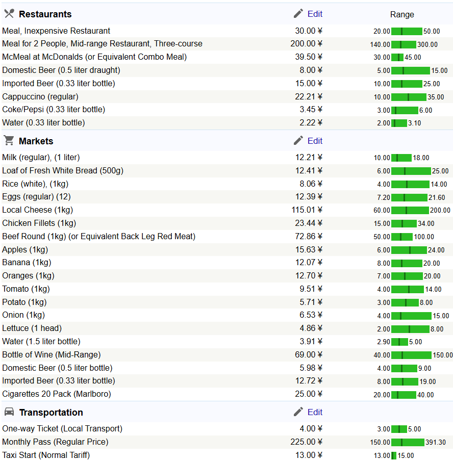
Task: Click the 'Tomato (1kg)' label
Action: [x=26, y=289]
